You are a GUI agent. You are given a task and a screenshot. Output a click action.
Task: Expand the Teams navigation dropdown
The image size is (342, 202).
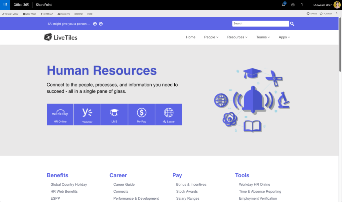[263, 37]
